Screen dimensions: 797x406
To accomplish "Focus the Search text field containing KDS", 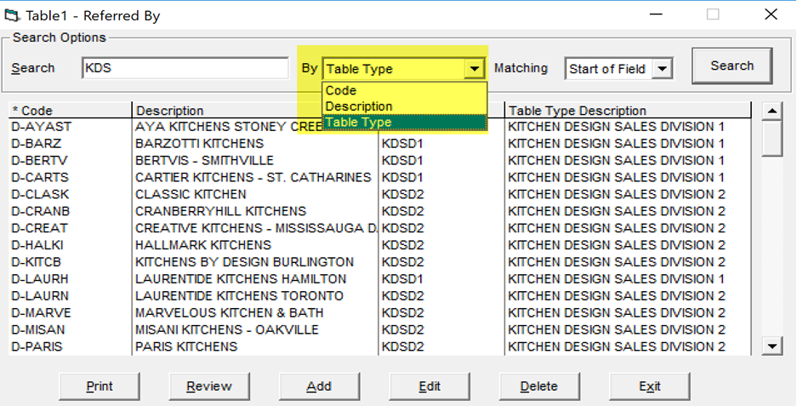I will tap(185, 68).
